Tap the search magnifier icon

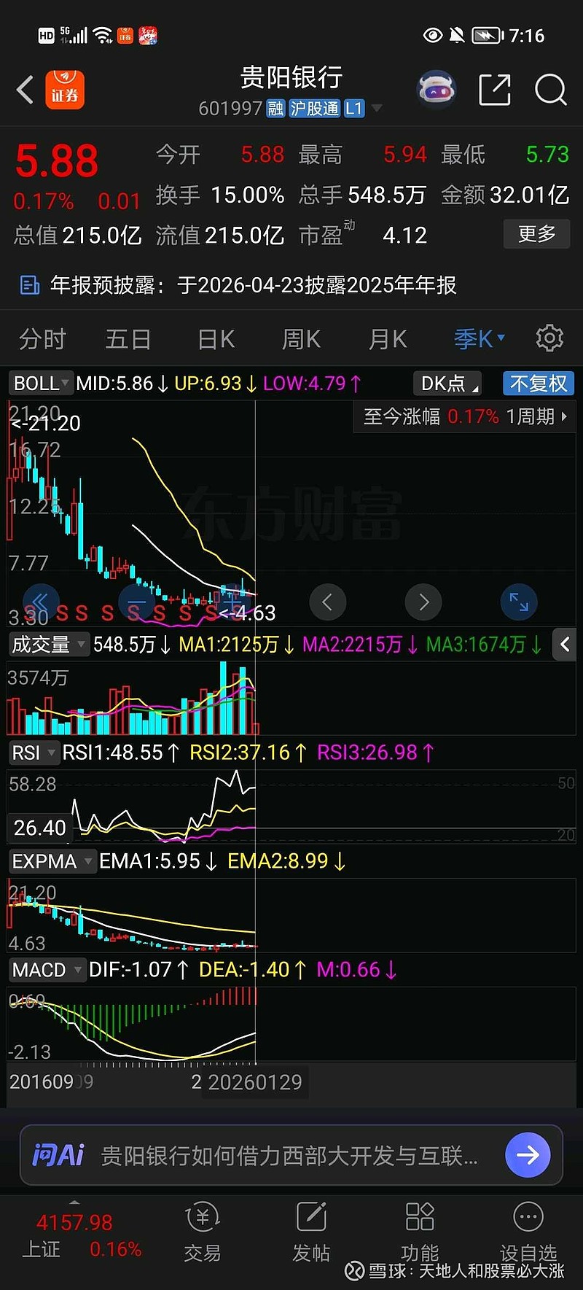(x=550, y=90)
